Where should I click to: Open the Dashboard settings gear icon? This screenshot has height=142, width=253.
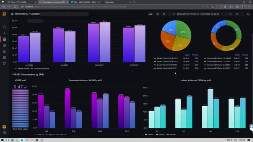164,14
